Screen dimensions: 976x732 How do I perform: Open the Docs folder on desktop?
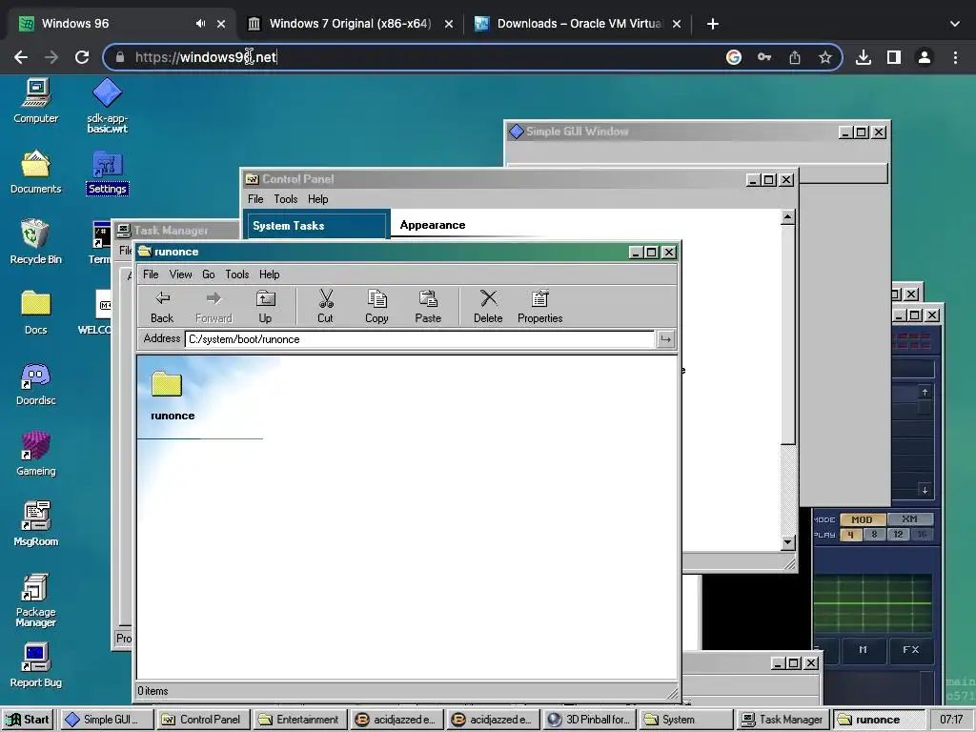(35, 313)
